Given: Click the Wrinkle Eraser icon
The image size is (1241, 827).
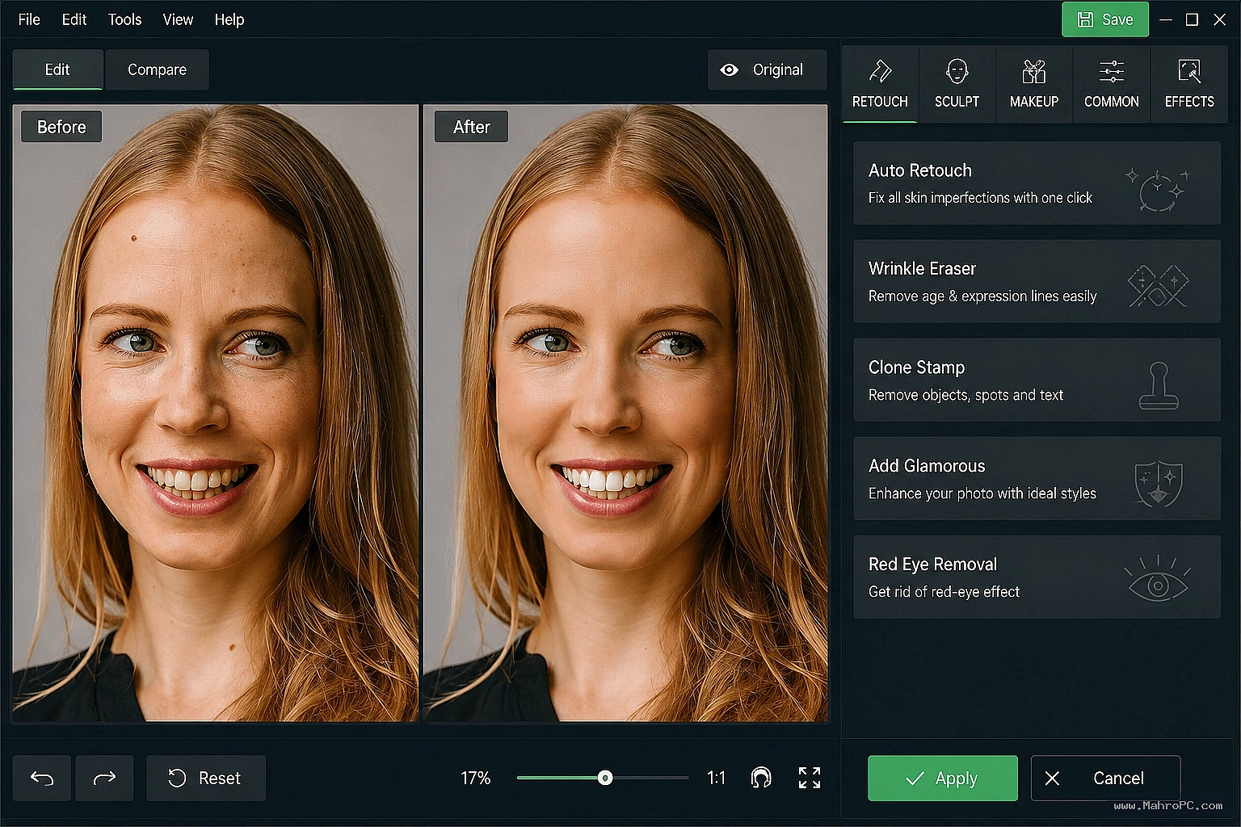Looking at the screenshot, I should [1158, 286].
